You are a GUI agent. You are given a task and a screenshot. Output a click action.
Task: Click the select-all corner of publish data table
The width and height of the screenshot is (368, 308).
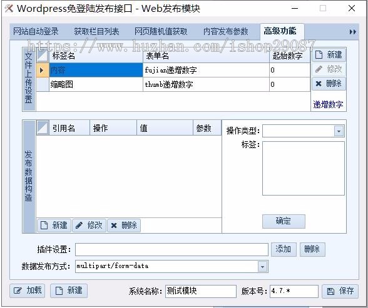[43, 128]
